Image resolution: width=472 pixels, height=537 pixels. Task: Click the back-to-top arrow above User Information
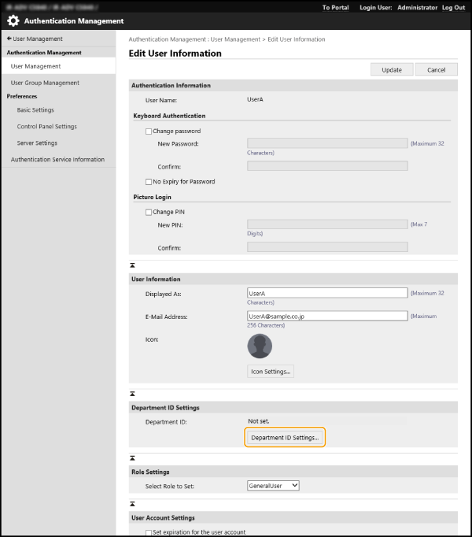point(133,266)
